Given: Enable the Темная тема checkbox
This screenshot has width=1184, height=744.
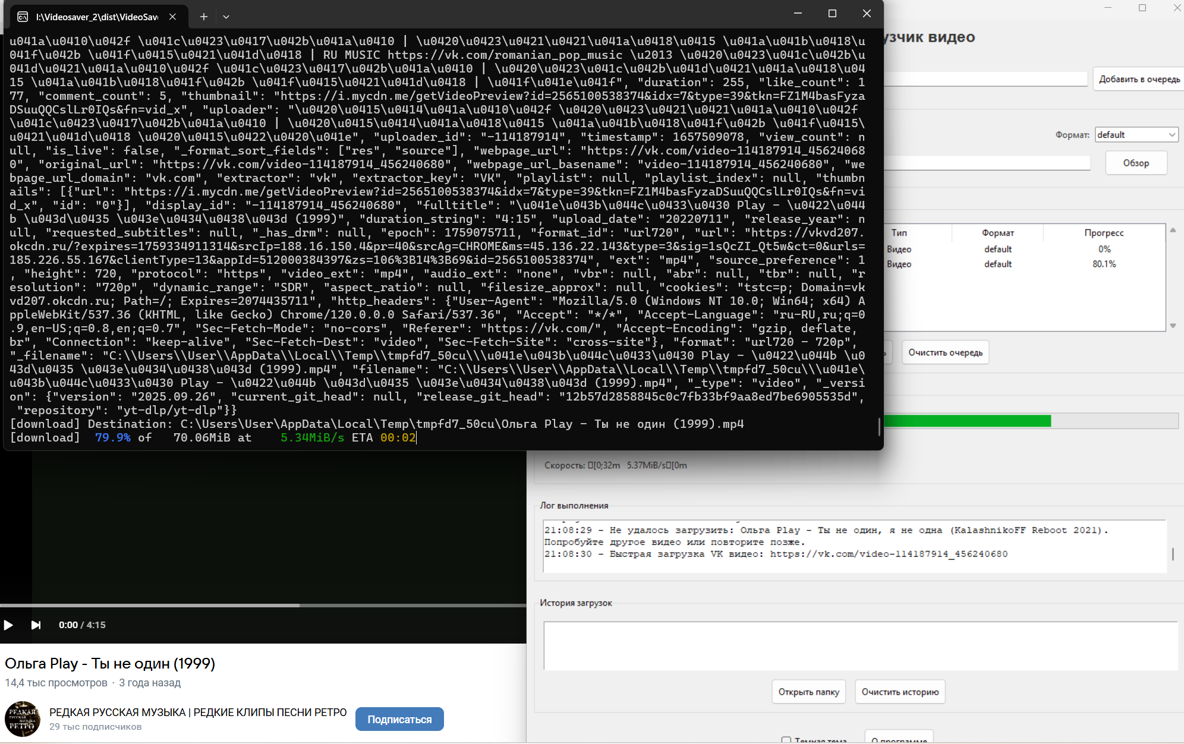Looking at the screenshot, I should pos(786,740).
